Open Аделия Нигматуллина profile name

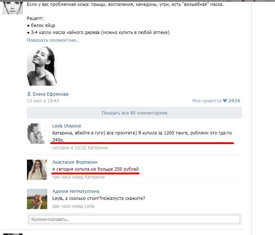(76, 191)
